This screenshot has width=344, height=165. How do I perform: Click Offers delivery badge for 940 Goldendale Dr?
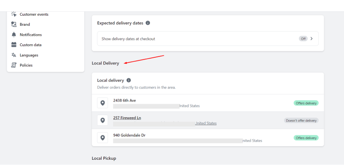tap(306, 138)
